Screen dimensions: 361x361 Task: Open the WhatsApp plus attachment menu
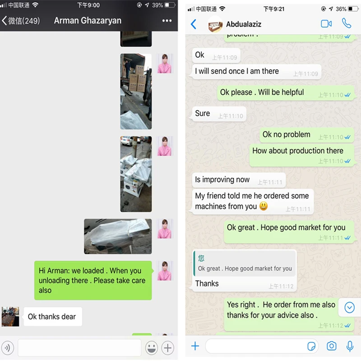tap(195, 346)
